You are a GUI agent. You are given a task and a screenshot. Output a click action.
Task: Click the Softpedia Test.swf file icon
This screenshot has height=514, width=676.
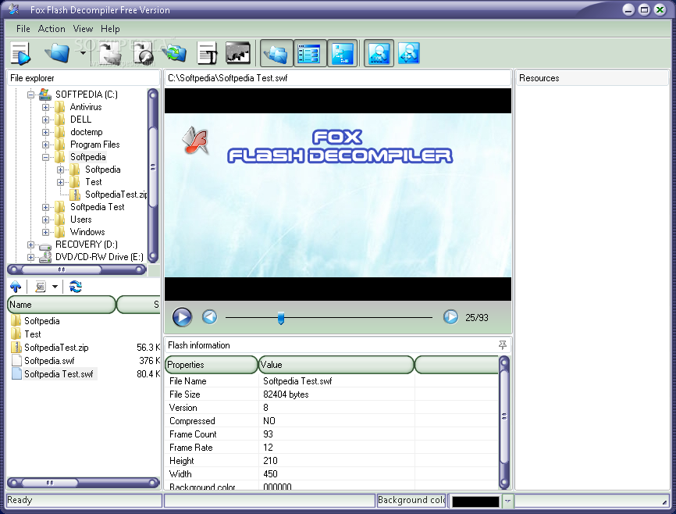click(16, 373)
